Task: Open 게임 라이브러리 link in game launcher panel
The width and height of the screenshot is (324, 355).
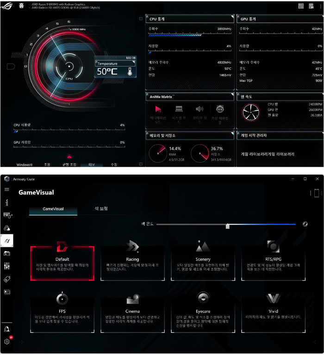Action: 268,154
